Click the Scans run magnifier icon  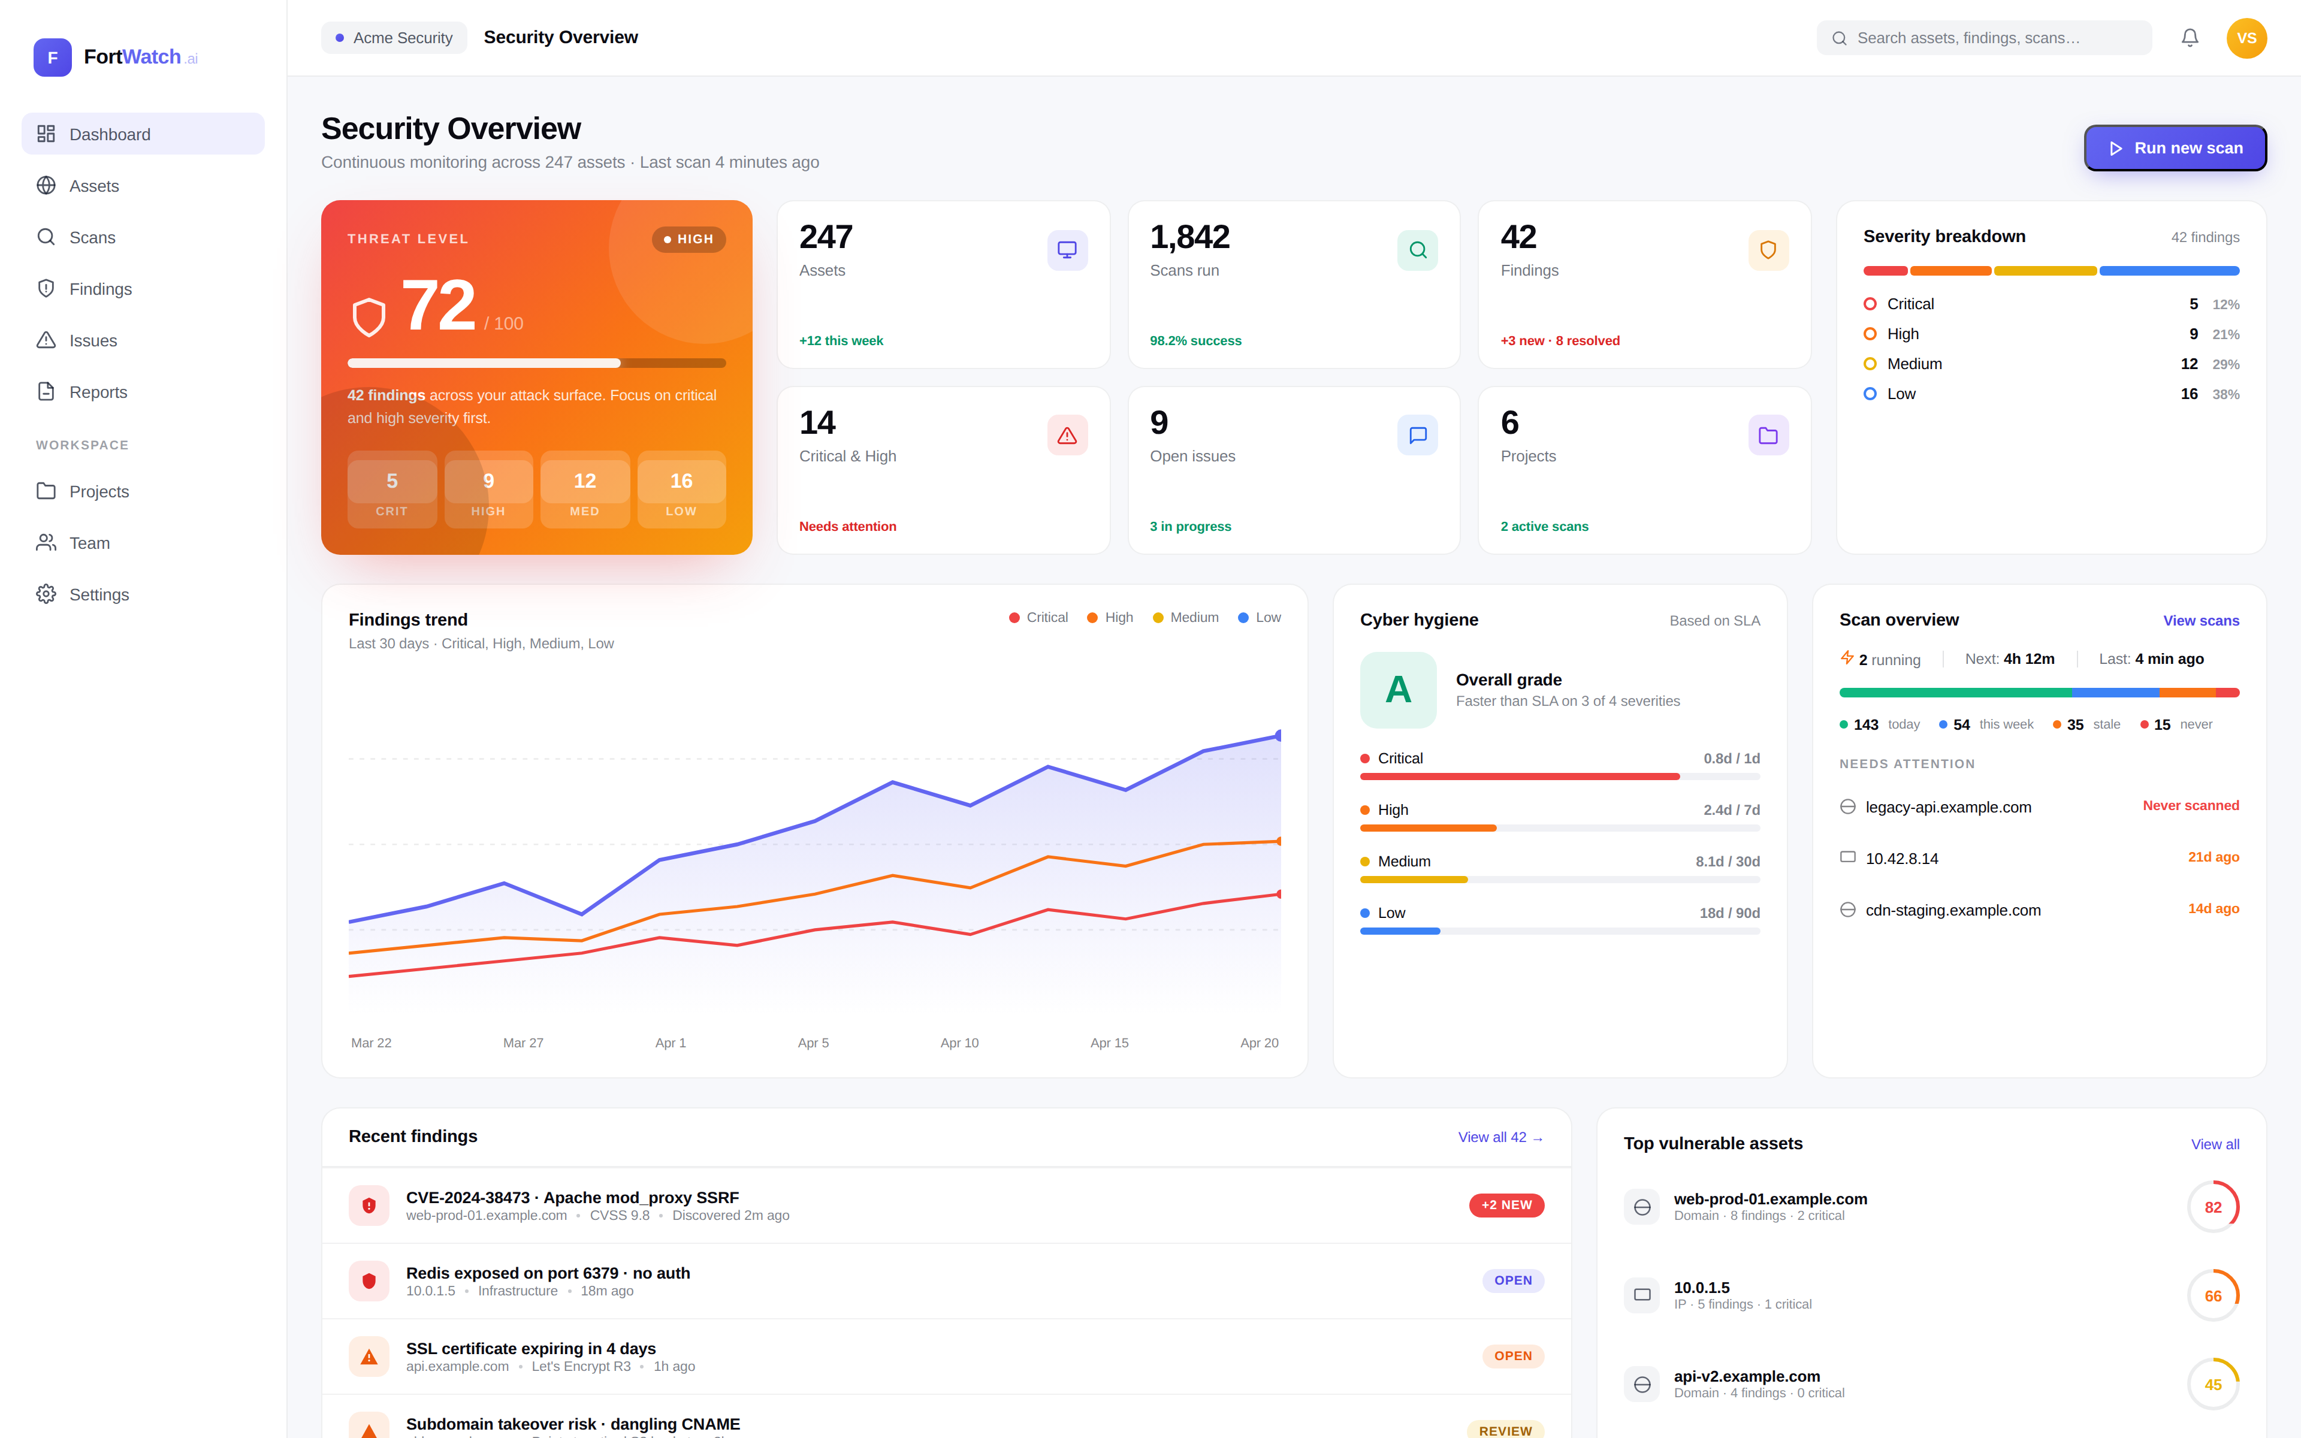pos(1417,250)
